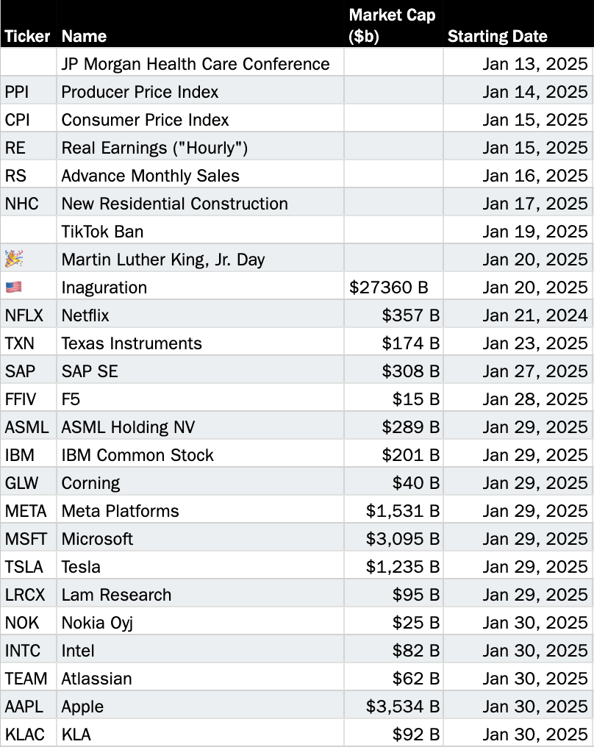This screenshot has width=594, height=747.
Task: Select the JP Morgan Health Care Conference cell
Action: coord(196,64)
